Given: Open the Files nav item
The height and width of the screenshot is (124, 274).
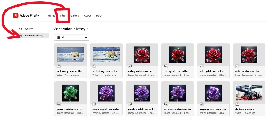Looking at the screenshot, I should [x=63, y=16].
